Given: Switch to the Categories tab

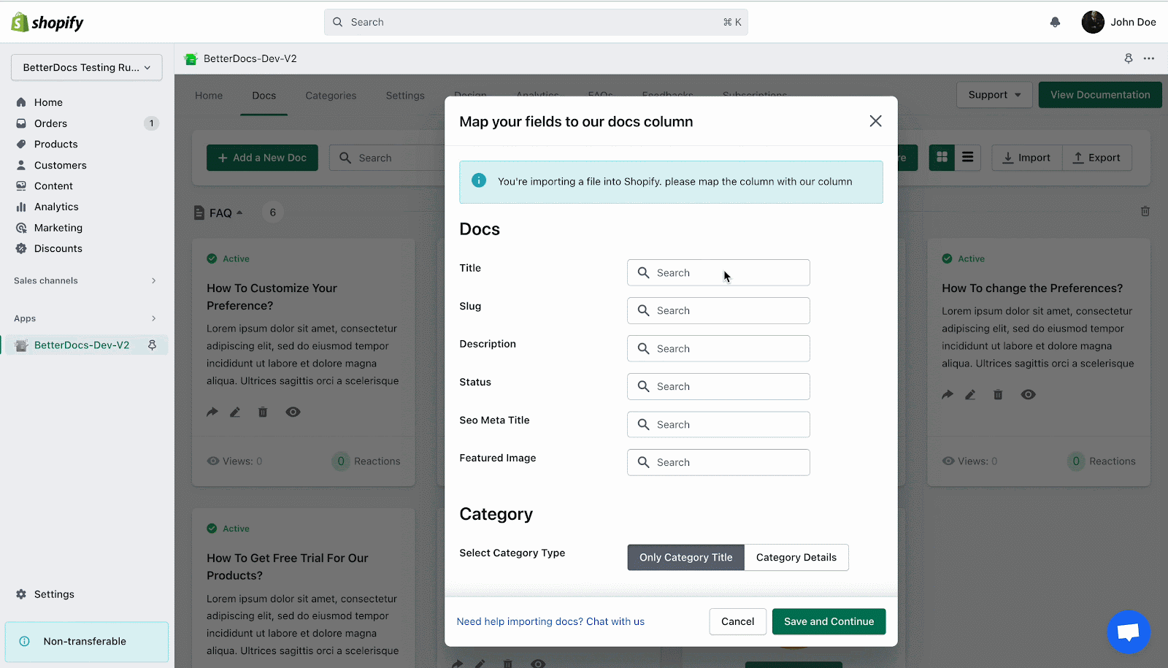Looking at the screenshot, I should pos(331,95).
